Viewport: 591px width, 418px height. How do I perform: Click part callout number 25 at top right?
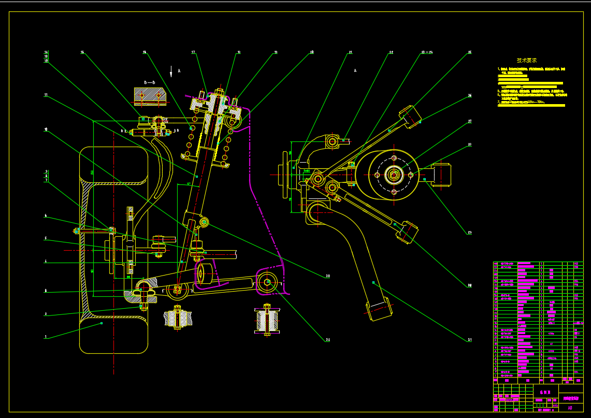pos(469,52)
